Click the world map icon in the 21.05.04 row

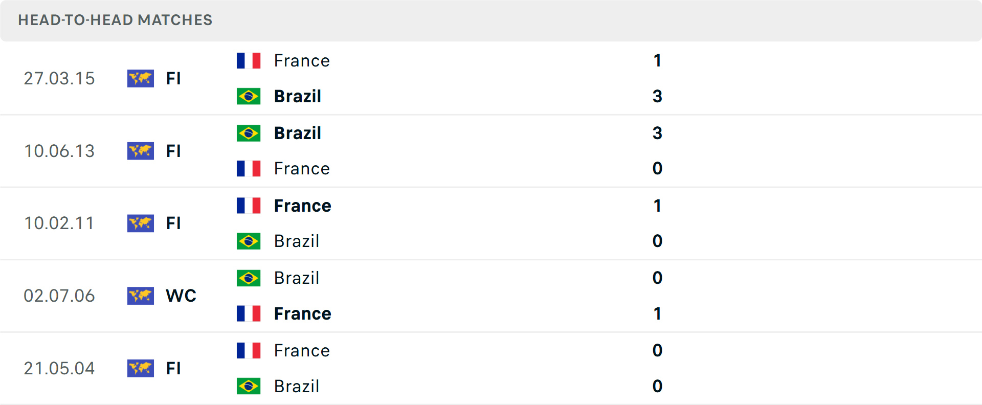(140, 368)
